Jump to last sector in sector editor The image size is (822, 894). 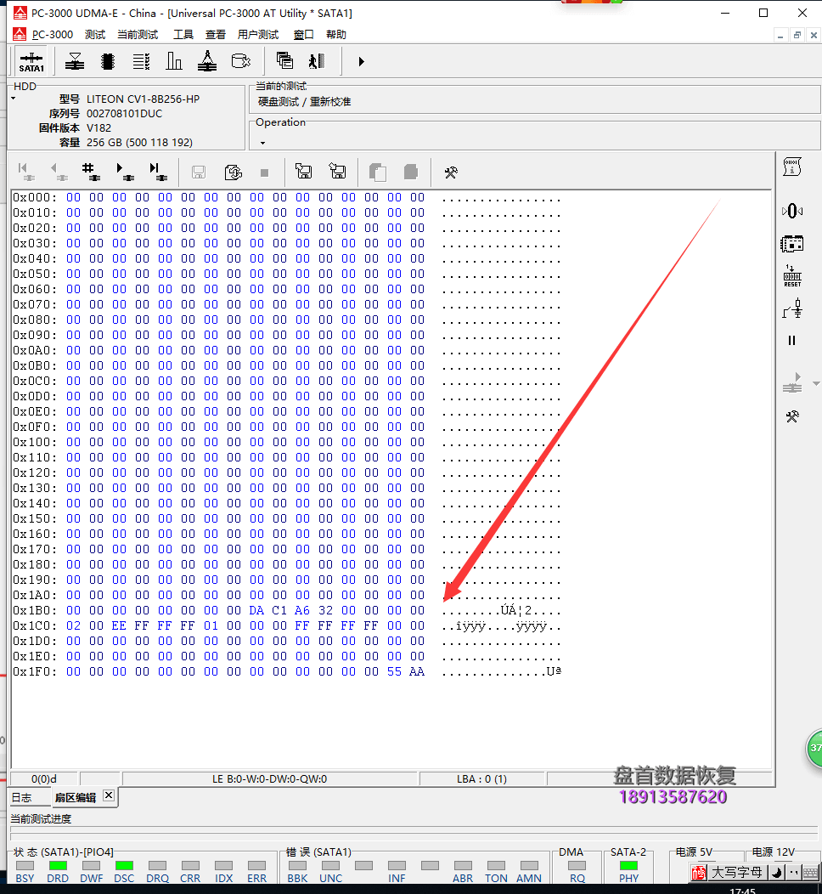[156, 172]
